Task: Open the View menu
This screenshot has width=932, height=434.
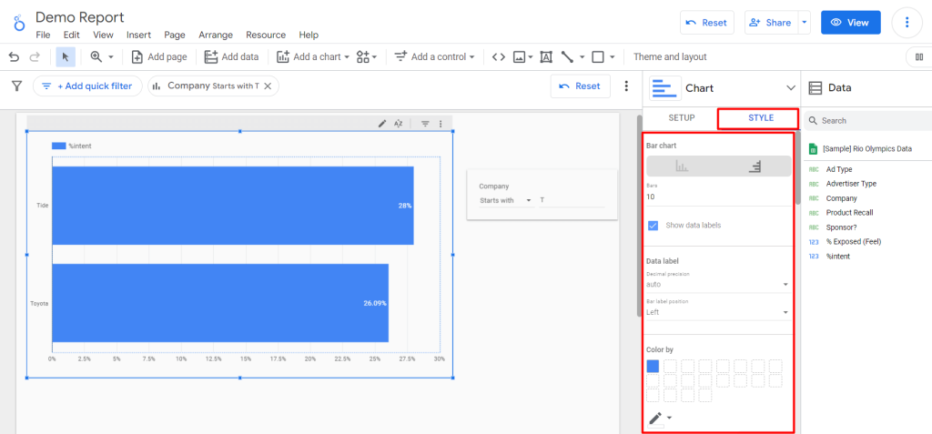Action: (x=103, y=35)
